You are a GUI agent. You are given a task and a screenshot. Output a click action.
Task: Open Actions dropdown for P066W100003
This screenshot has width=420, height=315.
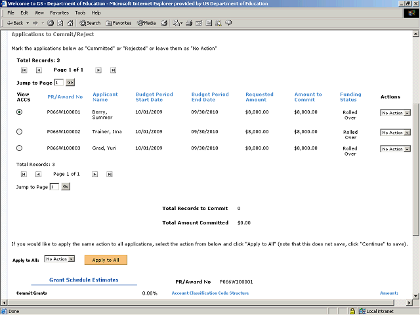[395, 149]
